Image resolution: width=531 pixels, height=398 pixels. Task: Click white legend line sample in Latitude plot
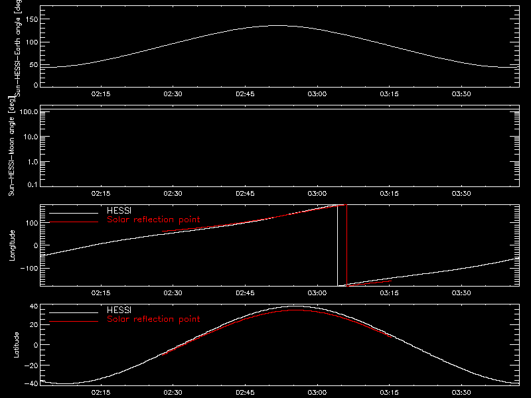74,312
